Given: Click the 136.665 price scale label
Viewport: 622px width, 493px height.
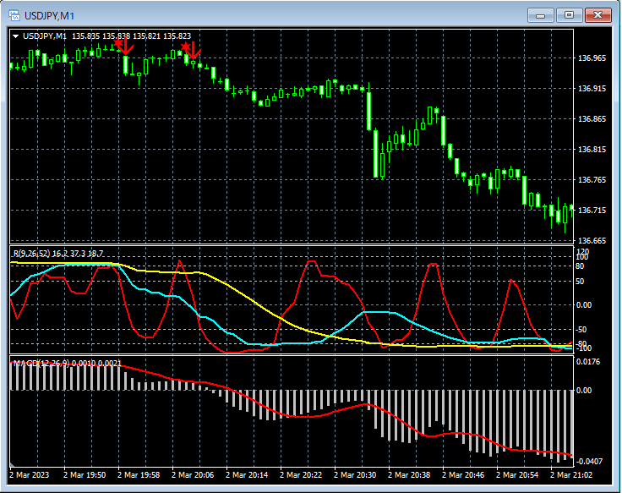Looking at the screenshot, I should point(591,241).
